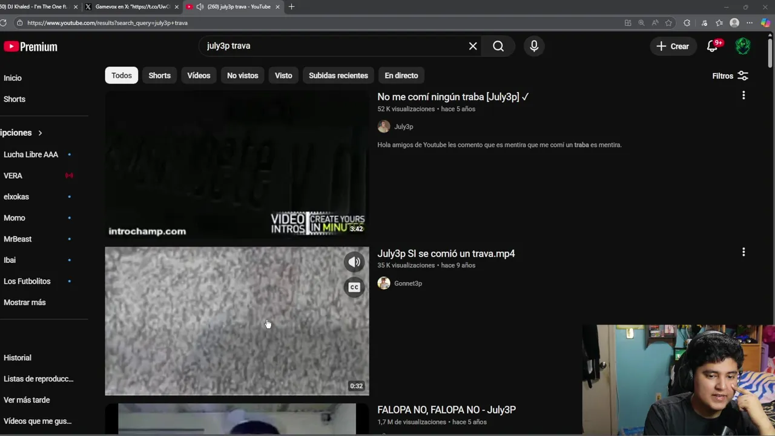Viewport: 775px width, 436px height.
Task: Click the July3p channel name
Action: 404,127
